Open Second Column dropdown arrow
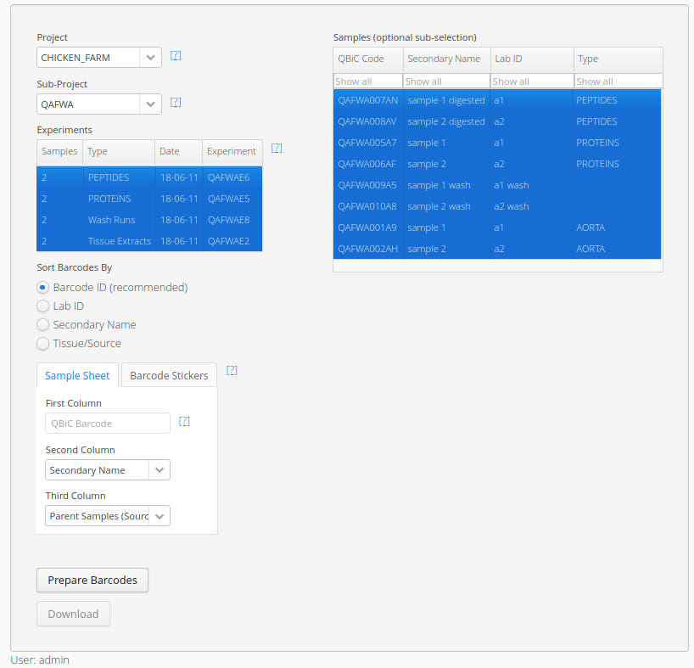 pos(160,470)
